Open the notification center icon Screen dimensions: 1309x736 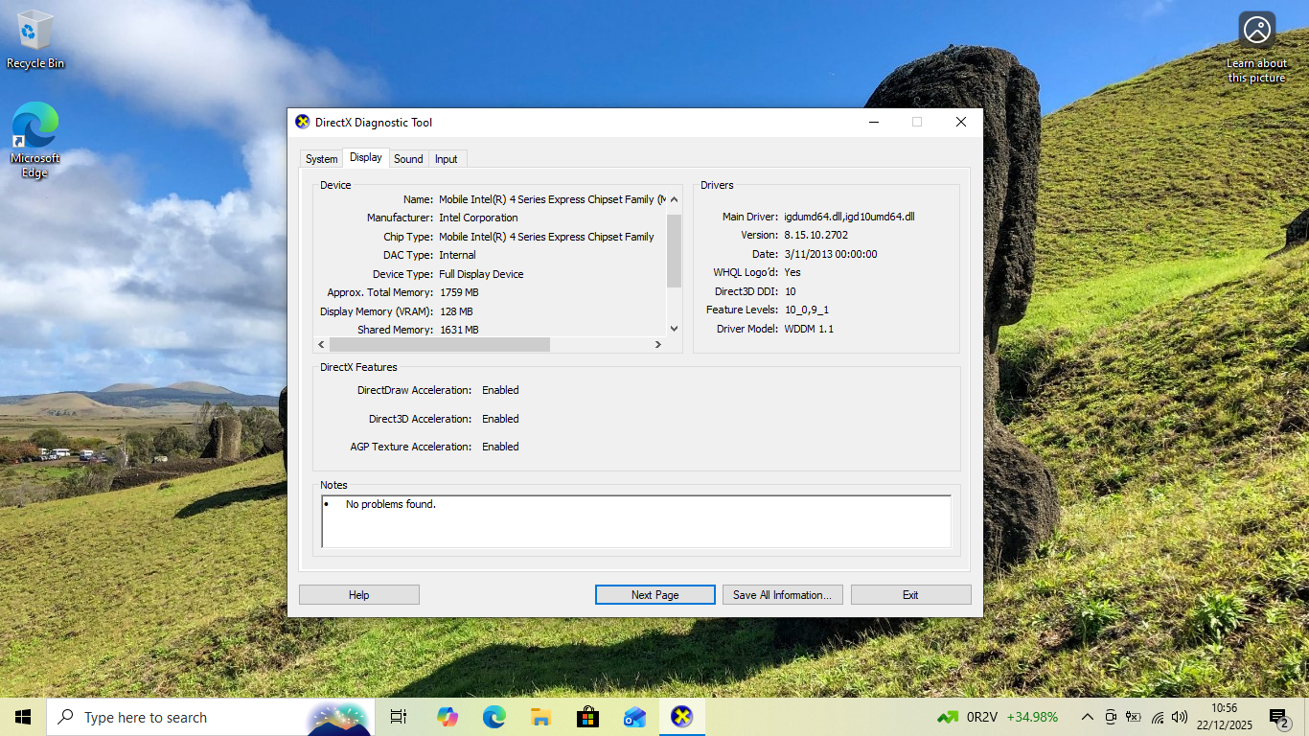coord(1278,717)
